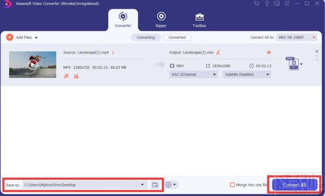
Task: Play the Landscape(2) video thumbnail
Action: (33, 64)
